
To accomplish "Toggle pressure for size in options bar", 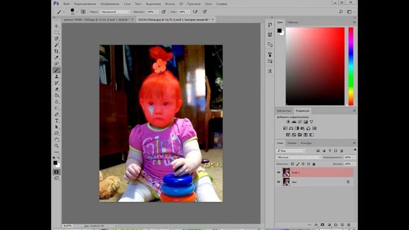I will 204,11.
